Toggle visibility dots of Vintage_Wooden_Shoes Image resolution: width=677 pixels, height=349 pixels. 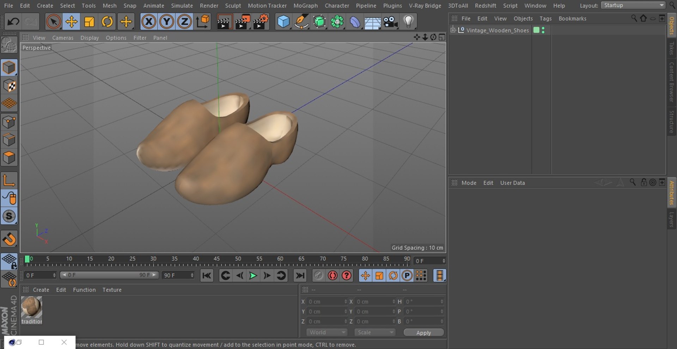tap(543, 30)
